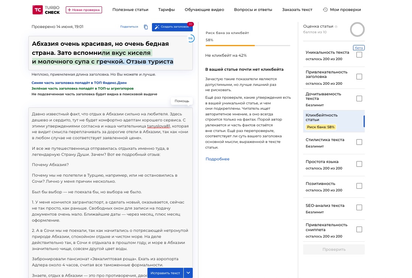The width and height of the screenshot is (412, 278).
Task: Enable the Простота языка checkbox
Action: click(x=359, y=164)
